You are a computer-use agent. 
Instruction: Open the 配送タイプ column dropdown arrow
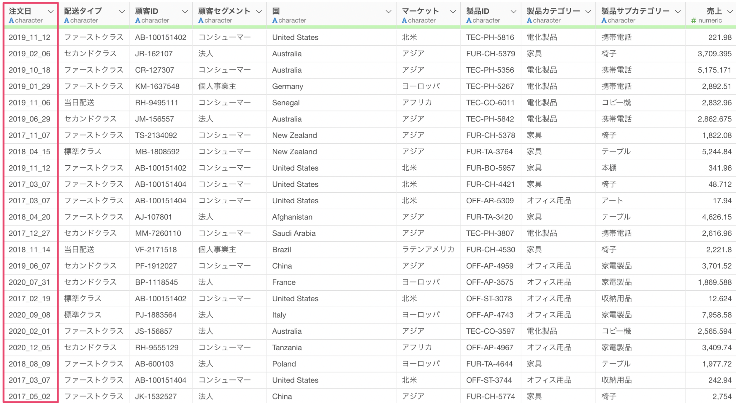click(x=122, y=12)
